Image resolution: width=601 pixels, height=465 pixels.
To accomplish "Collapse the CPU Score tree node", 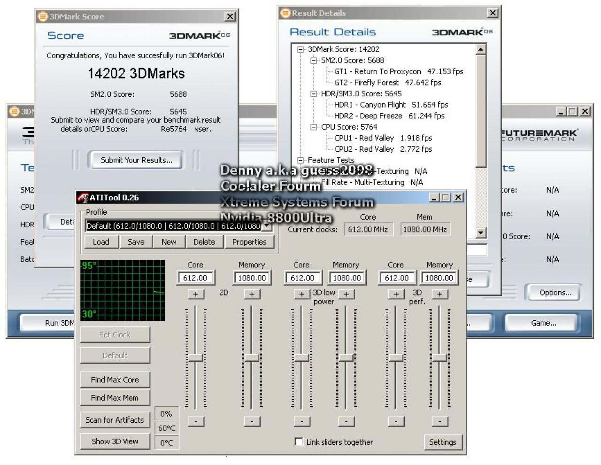I will (x=314, y=127).
